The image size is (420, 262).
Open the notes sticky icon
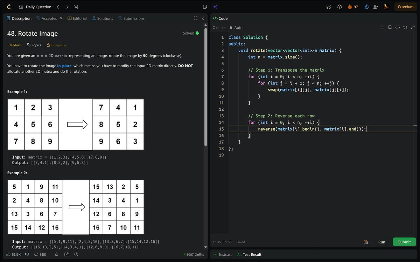click(205, 7)
